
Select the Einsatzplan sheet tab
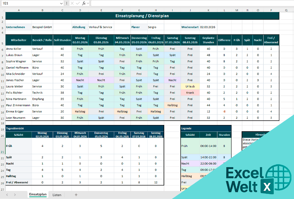(x=38, y=195)
